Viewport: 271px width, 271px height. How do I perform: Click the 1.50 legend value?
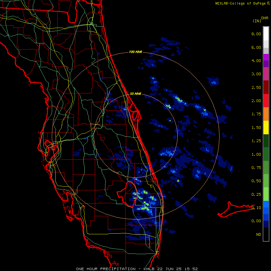pos(256,128)
